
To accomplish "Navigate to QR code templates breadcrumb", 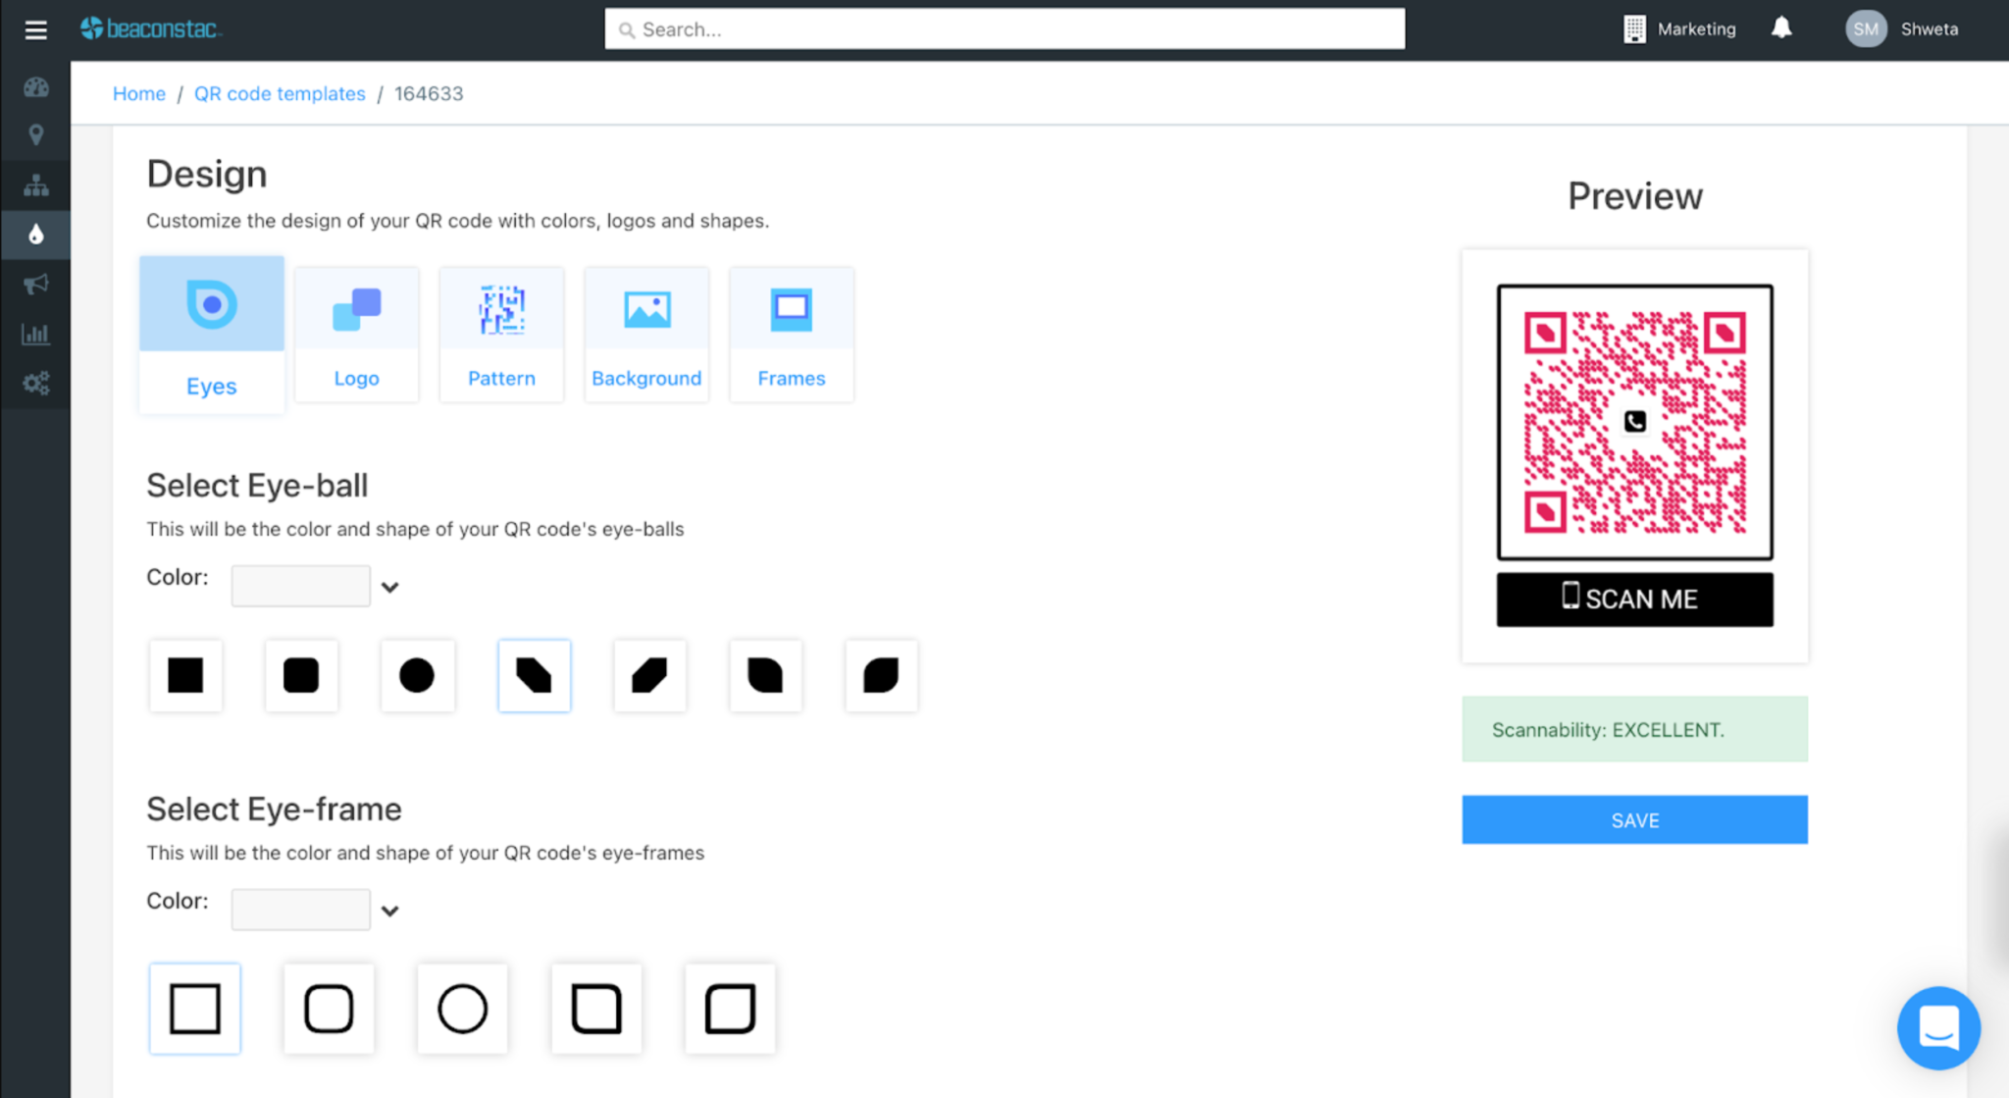I will [x=279, y=93].
